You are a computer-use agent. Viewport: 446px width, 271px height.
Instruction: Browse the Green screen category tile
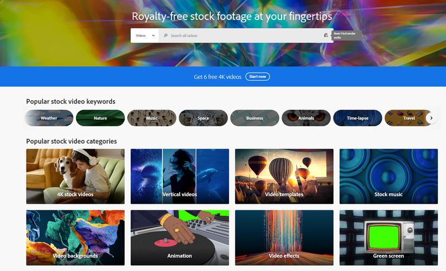pos(388,237)
